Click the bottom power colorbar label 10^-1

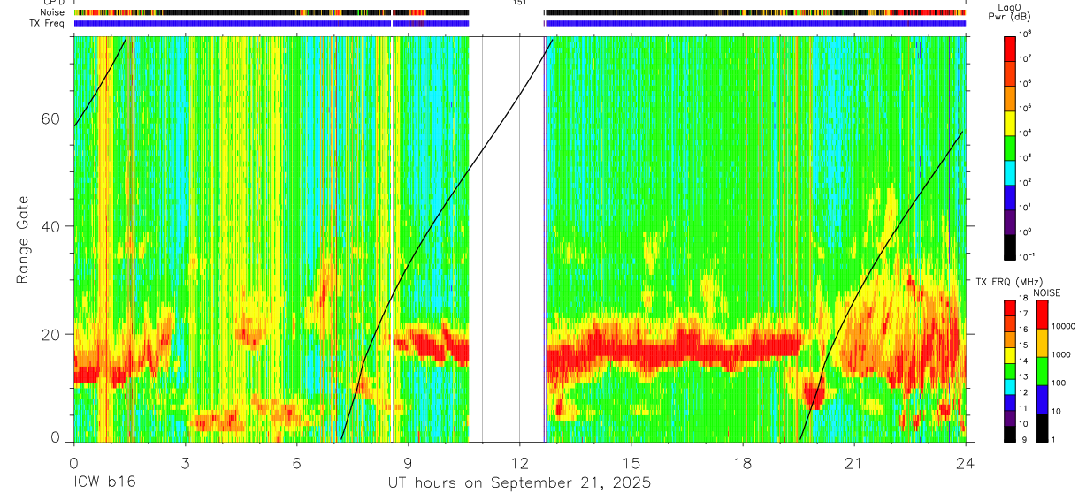(x=1028, y=256)
